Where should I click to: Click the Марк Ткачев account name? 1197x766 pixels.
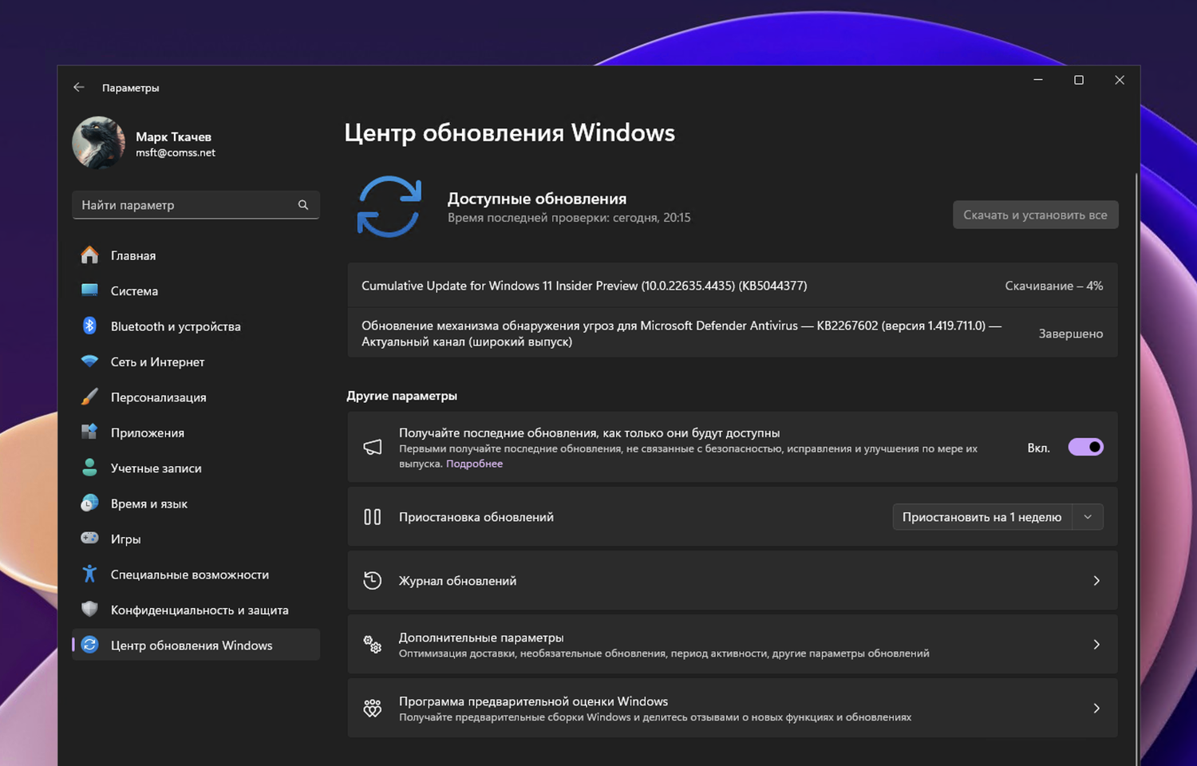[173, 136]
